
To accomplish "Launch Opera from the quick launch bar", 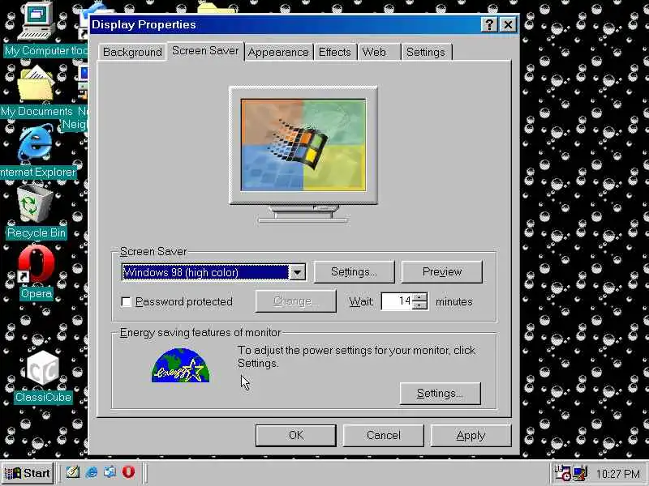I will pos(128,472).
